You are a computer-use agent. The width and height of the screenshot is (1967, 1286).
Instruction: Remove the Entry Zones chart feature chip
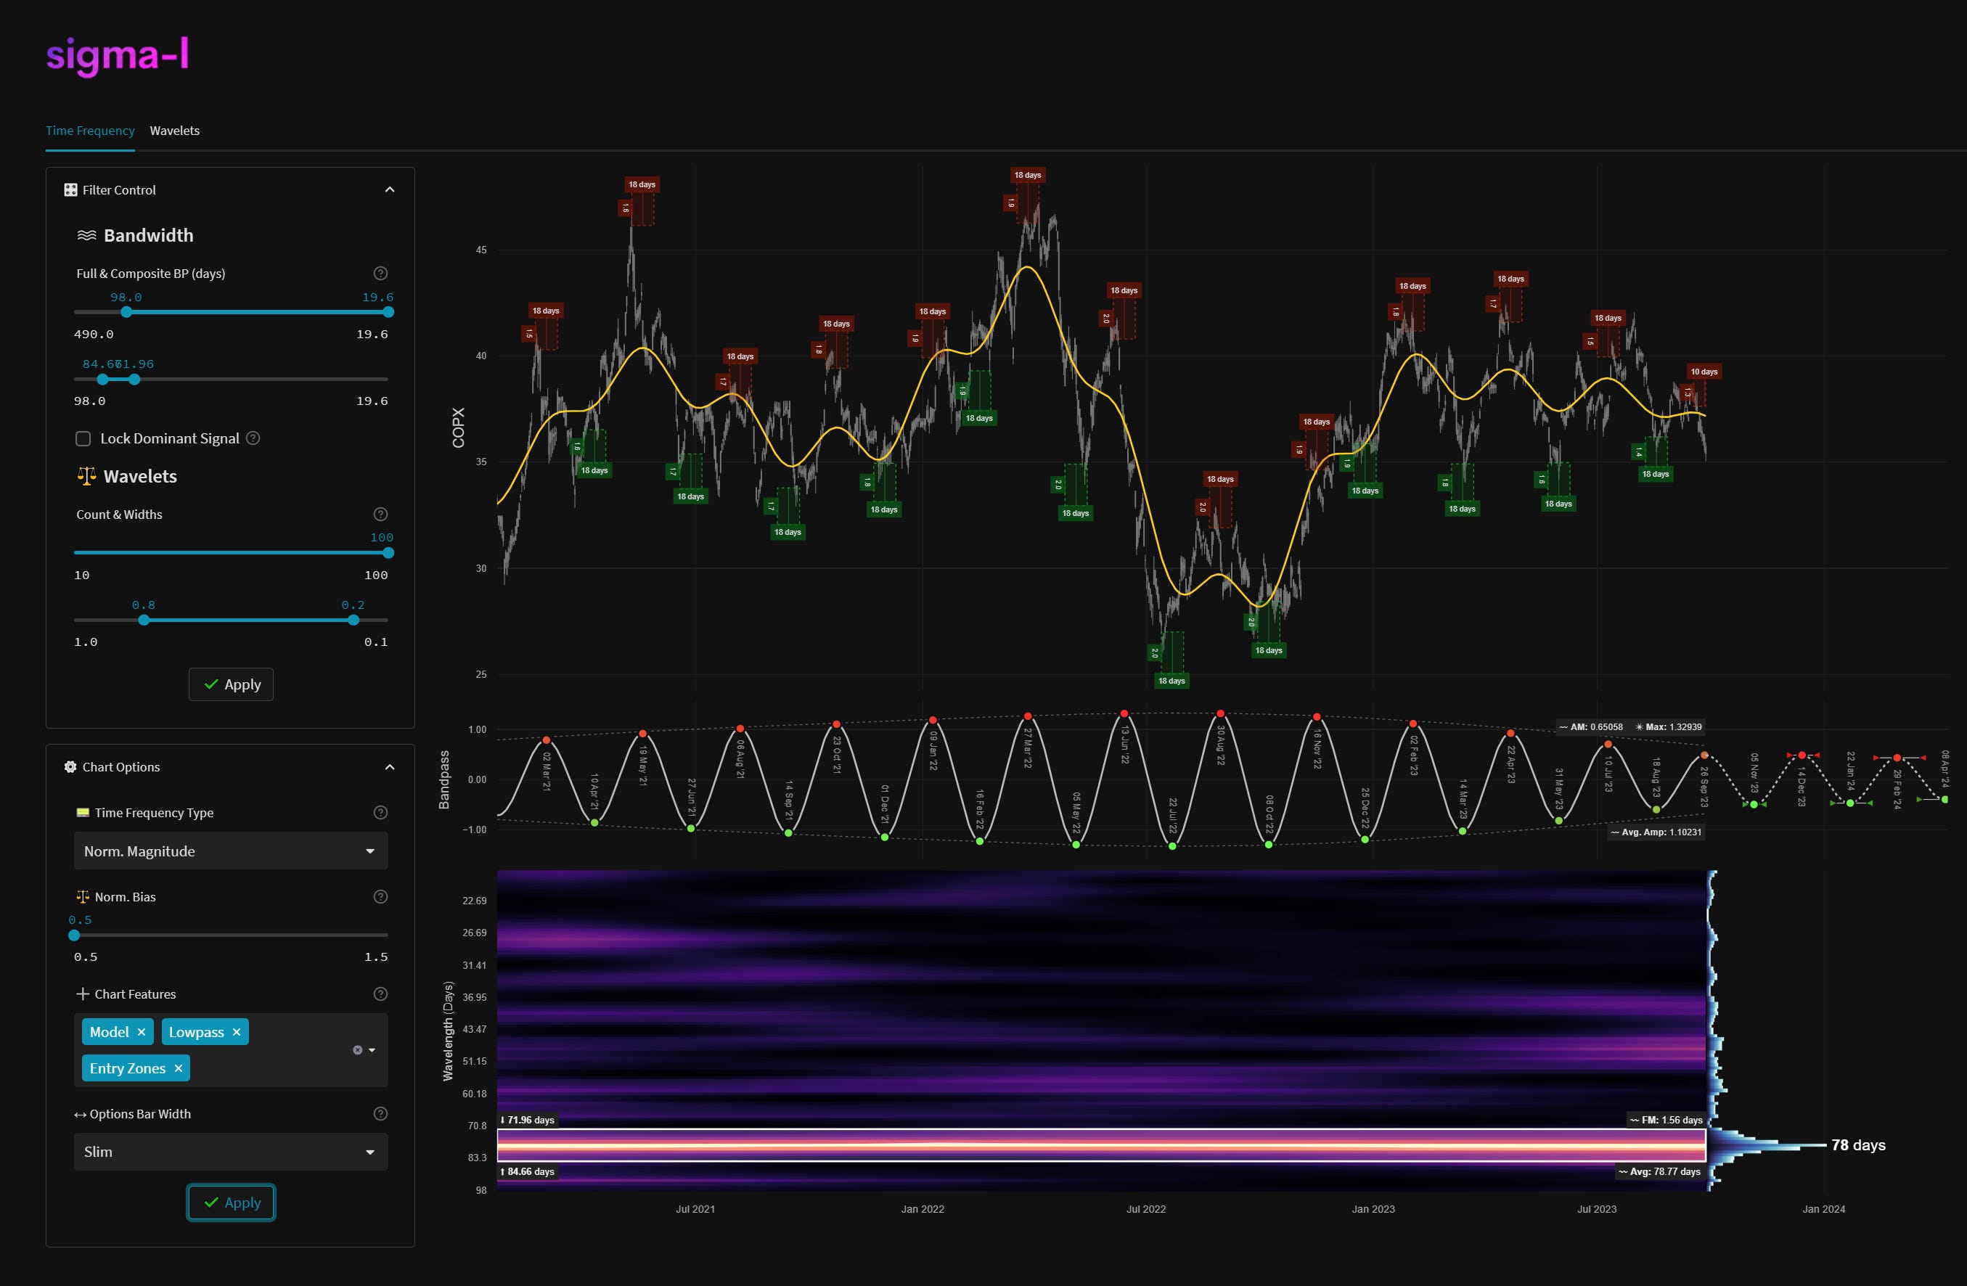click(x=178, y=1068)
